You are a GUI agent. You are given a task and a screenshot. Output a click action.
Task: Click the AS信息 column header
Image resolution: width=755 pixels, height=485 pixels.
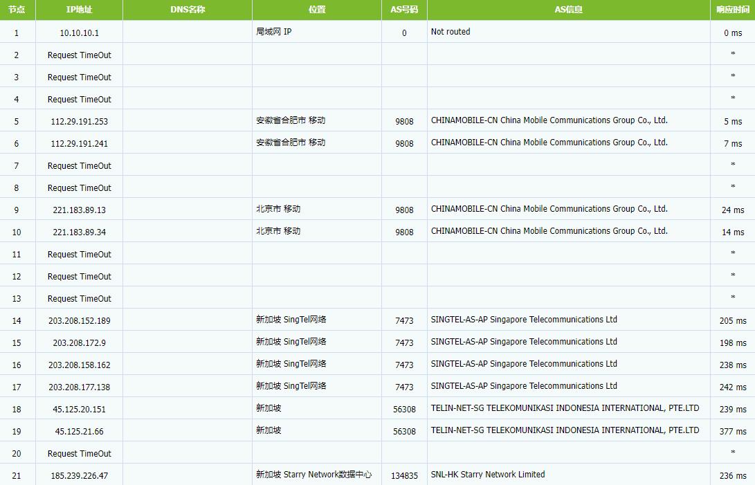pos(569,10)
